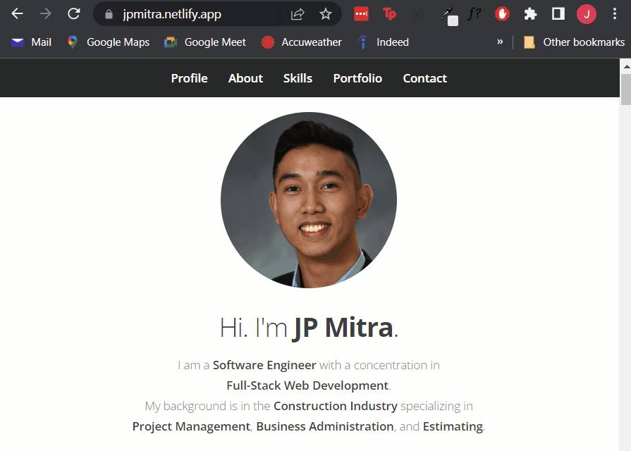Click the 'Hi. I'm JP Mitra.' heading
631x451 pixels.
tap(309, 328)
